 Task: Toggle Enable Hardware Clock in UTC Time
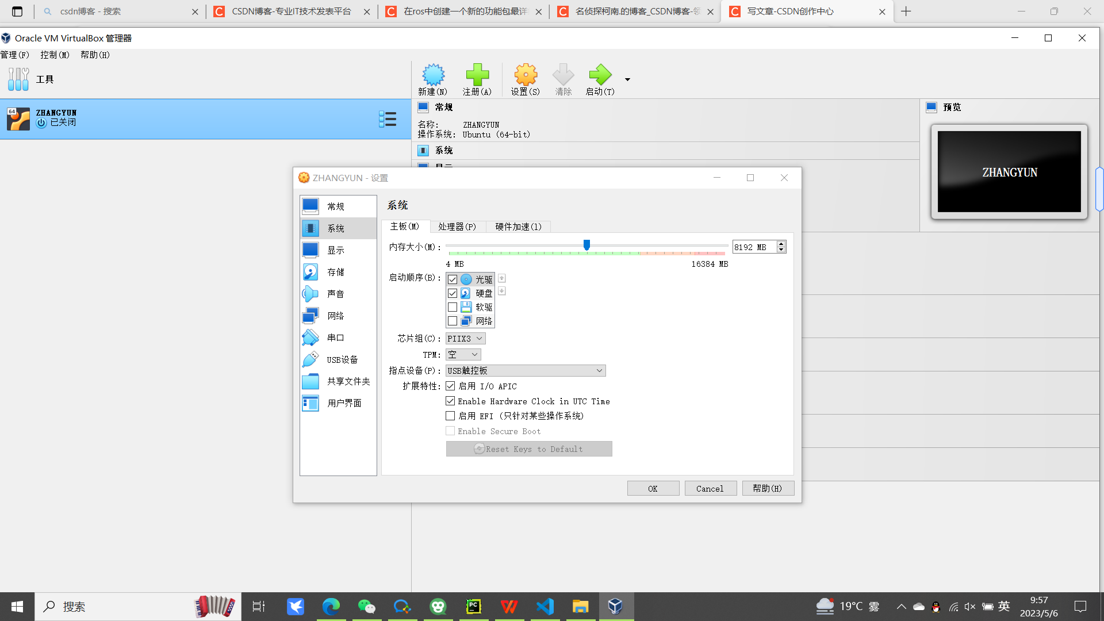click(x=450, y=401)
